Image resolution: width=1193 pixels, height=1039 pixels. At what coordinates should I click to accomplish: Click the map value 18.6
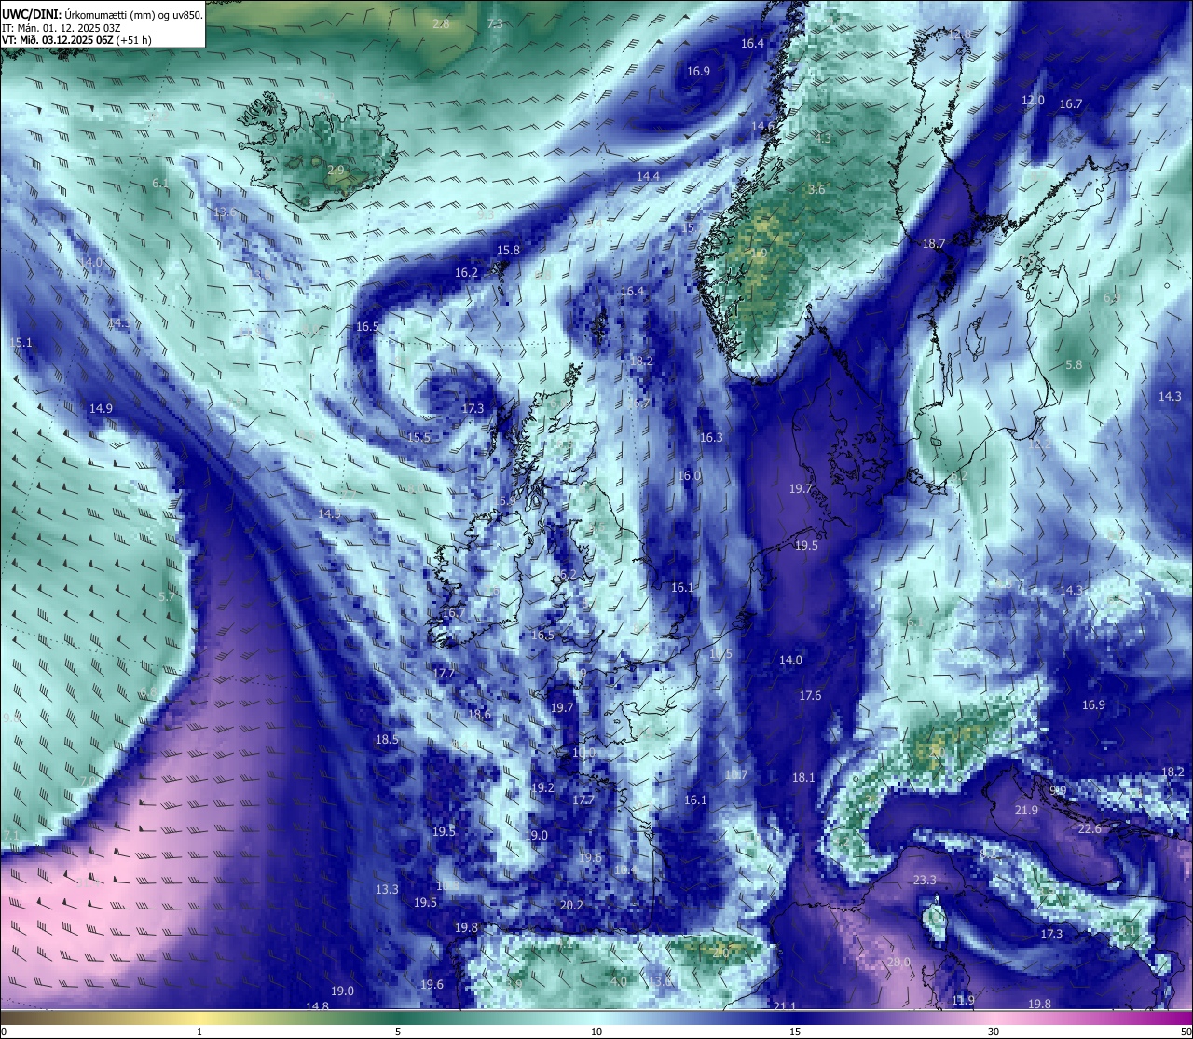[x=479, y=715]
